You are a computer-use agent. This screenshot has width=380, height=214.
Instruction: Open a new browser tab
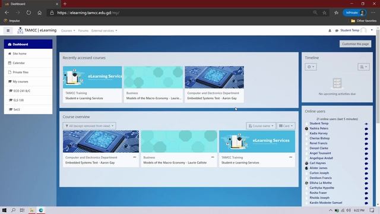65,4
